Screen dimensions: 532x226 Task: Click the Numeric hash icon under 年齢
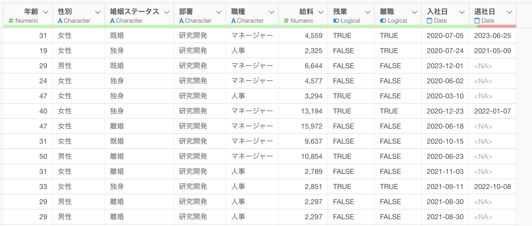[x=11, y=21]
